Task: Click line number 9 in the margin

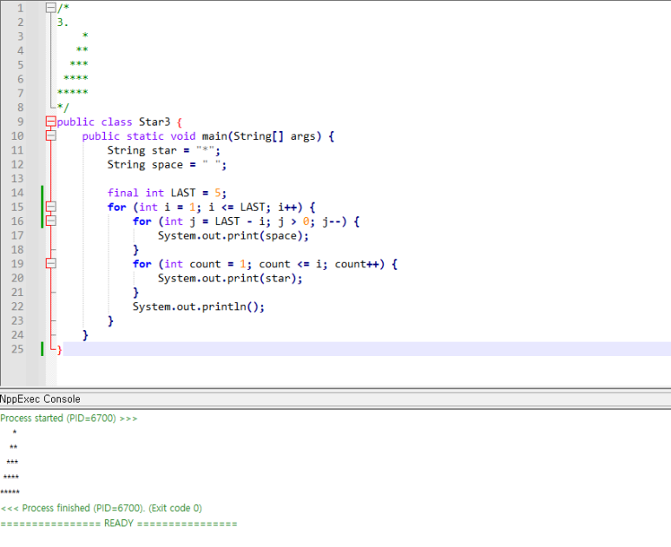Action: click(20, 122)
